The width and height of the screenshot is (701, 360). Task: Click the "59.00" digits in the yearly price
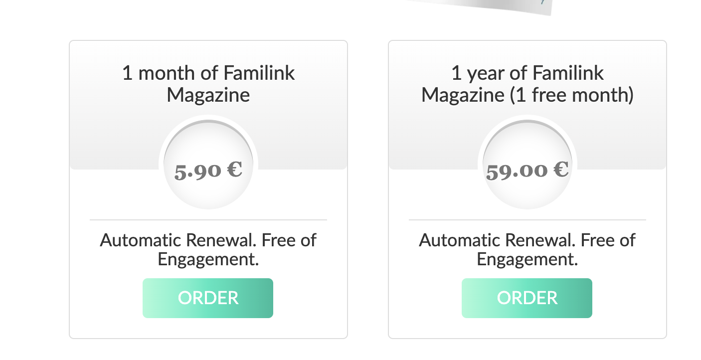(517, 172)
